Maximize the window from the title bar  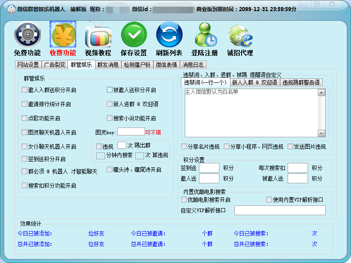[x=317, y=4]
